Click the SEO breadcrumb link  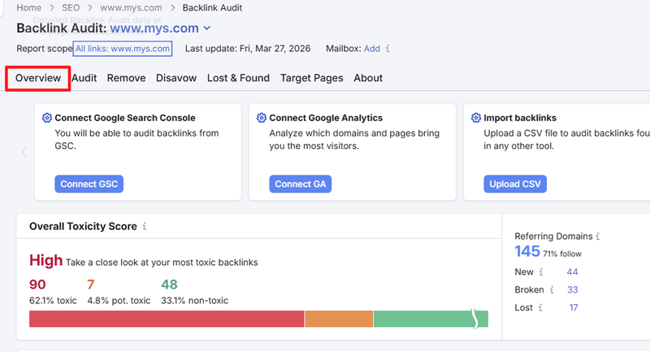[71, 8]
